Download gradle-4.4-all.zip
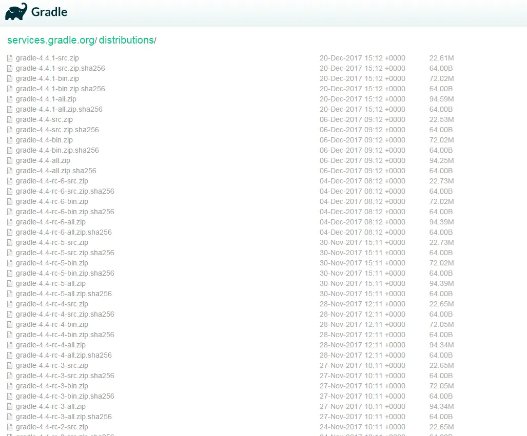This screenshot has height=436, width=527. pyautogui.click(x=43, y=160)
